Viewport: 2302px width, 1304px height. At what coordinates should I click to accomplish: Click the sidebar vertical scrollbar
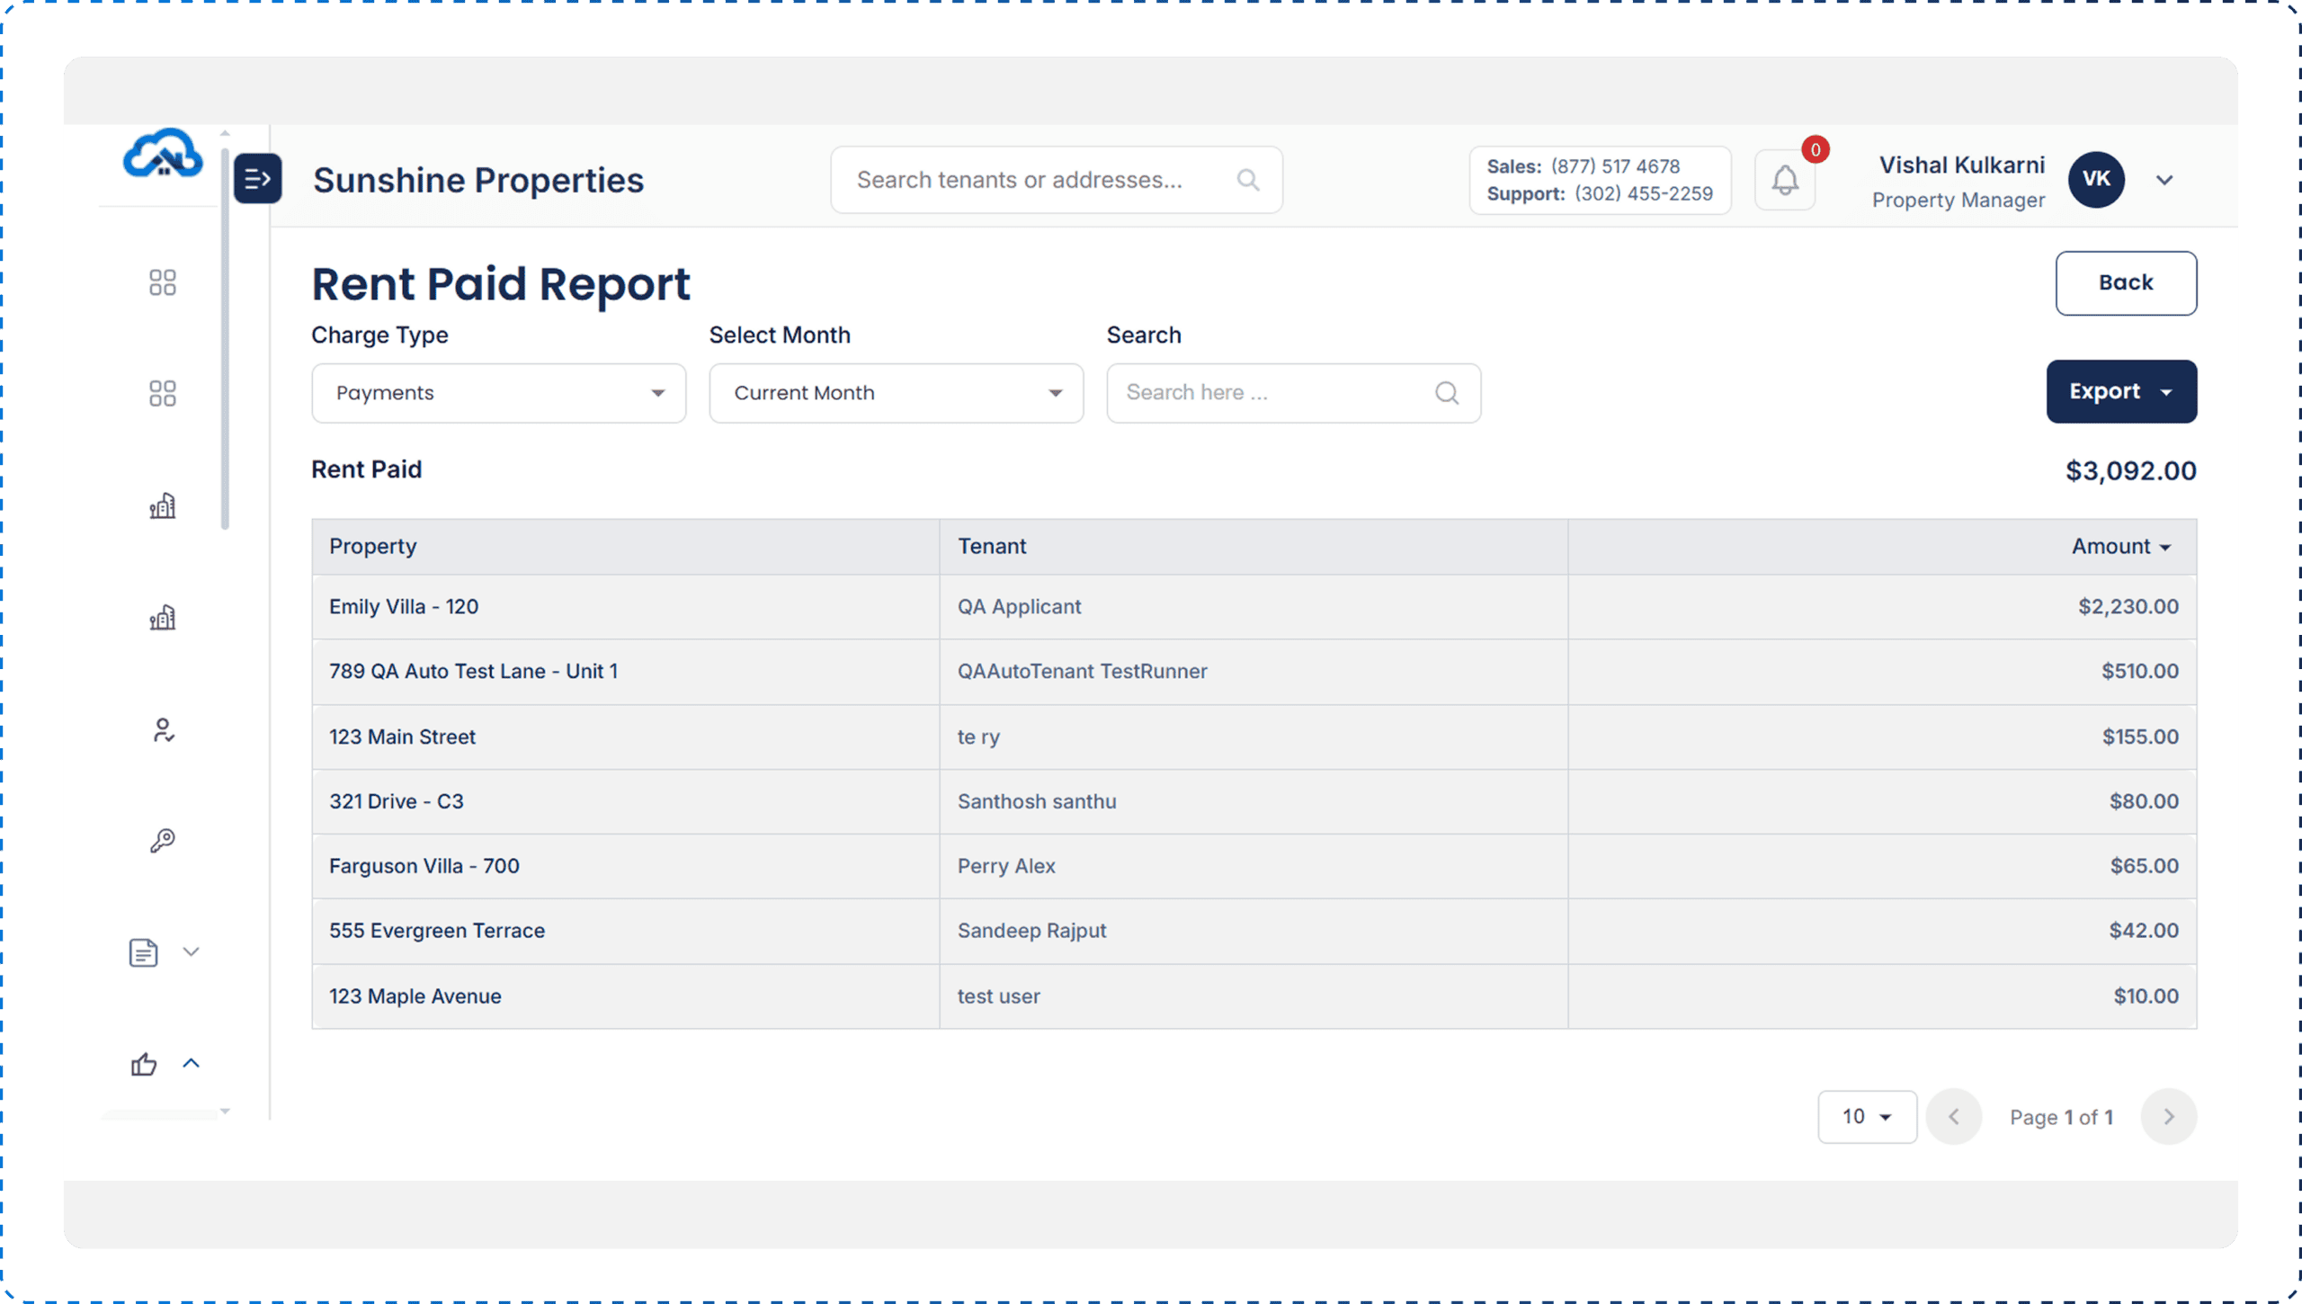[225, 340]
